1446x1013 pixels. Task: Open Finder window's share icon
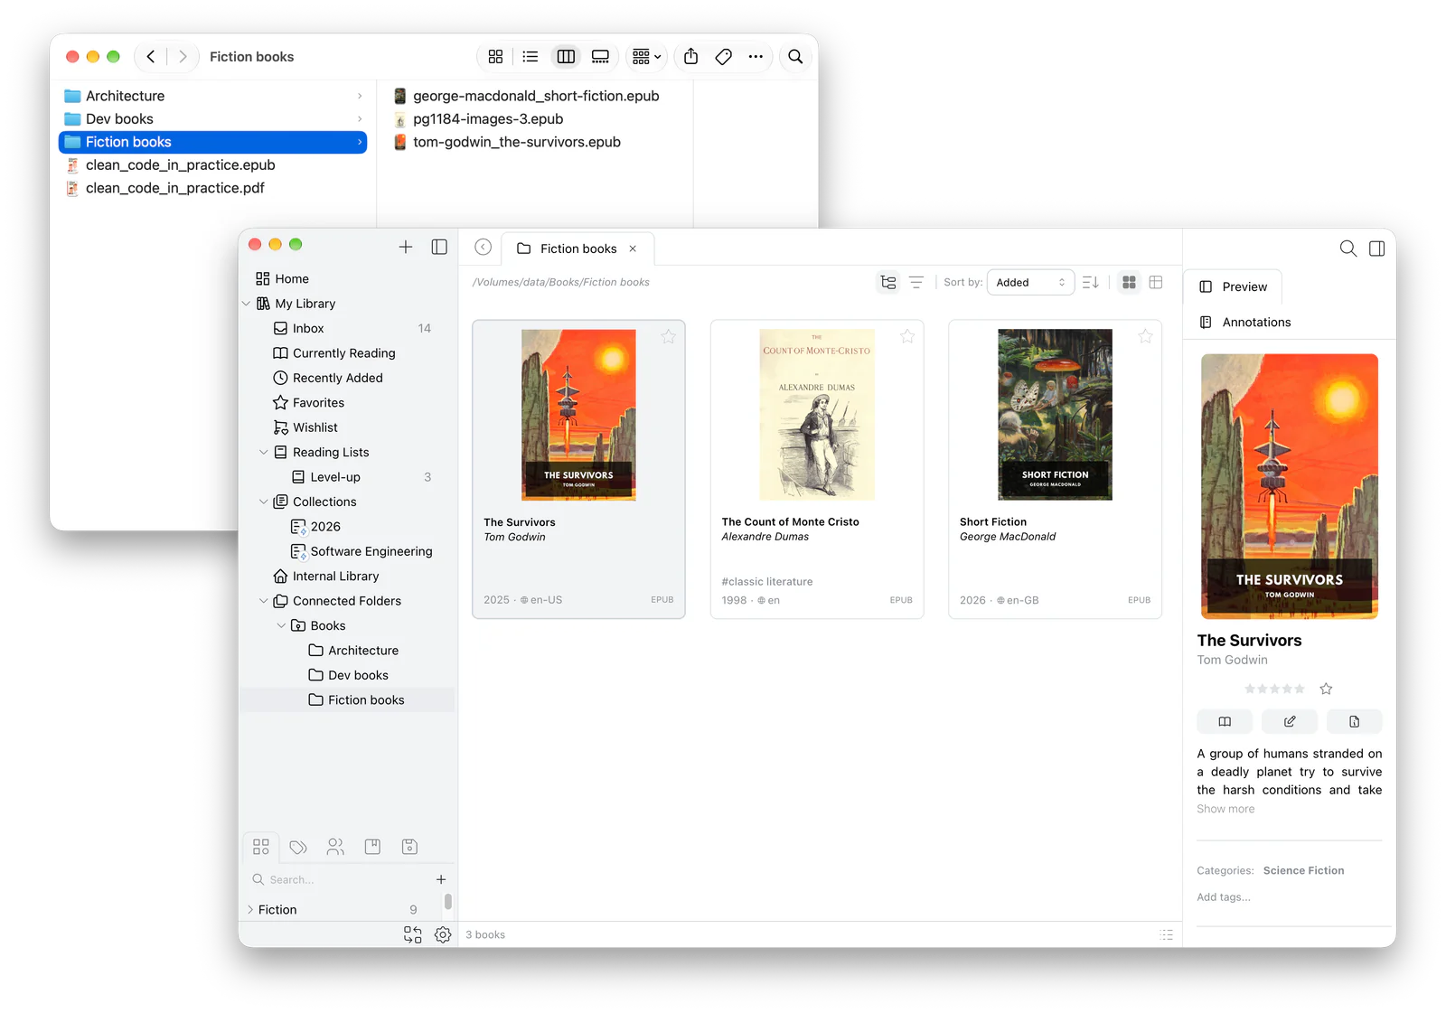[x=691, y=56]
